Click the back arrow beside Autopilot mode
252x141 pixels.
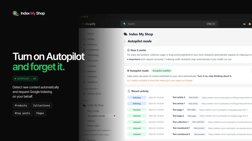[125, 41]
